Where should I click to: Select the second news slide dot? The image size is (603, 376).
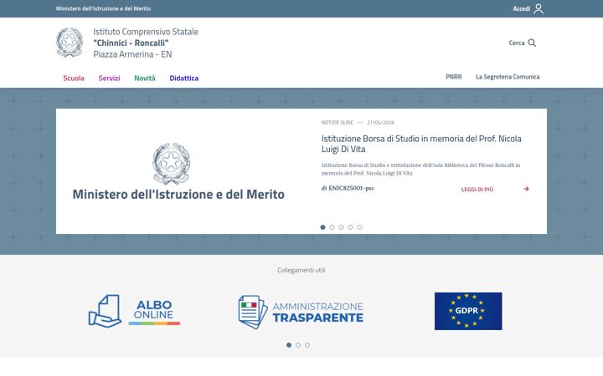coord(332,227)
